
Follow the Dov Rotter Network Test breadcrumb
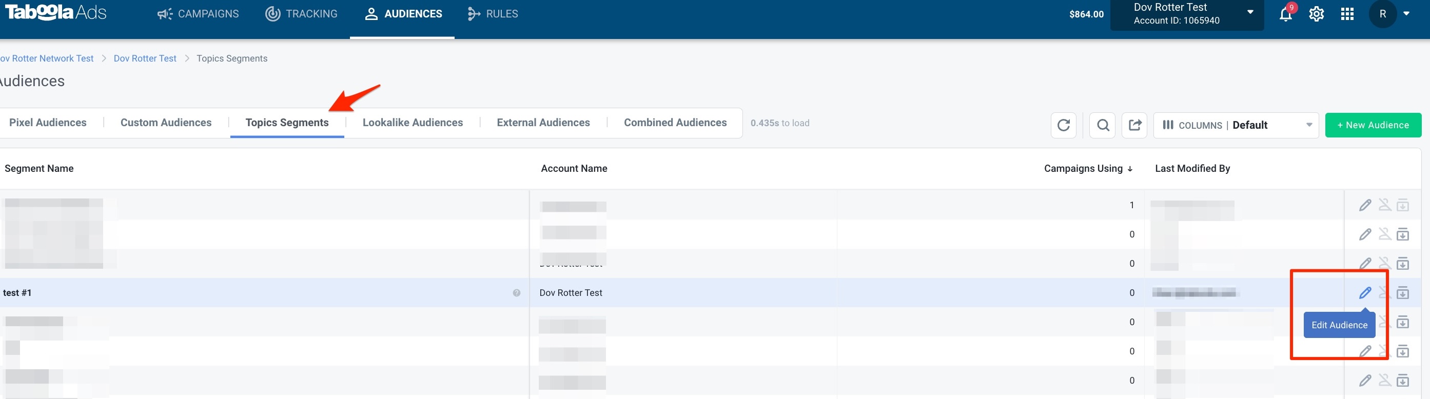47,59
